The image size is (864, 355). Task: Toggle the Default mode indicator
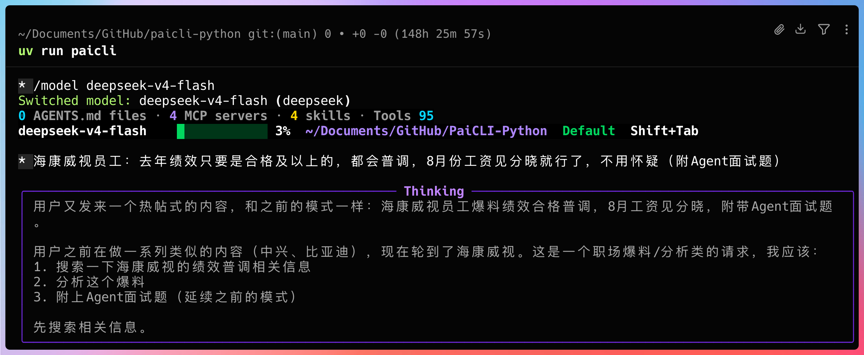point(588,131)
